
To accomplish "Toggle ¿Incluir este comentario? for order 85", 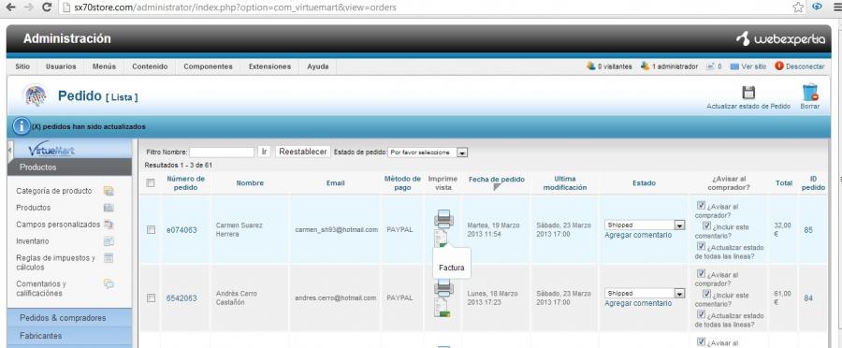I will click(x=706, y=225).
